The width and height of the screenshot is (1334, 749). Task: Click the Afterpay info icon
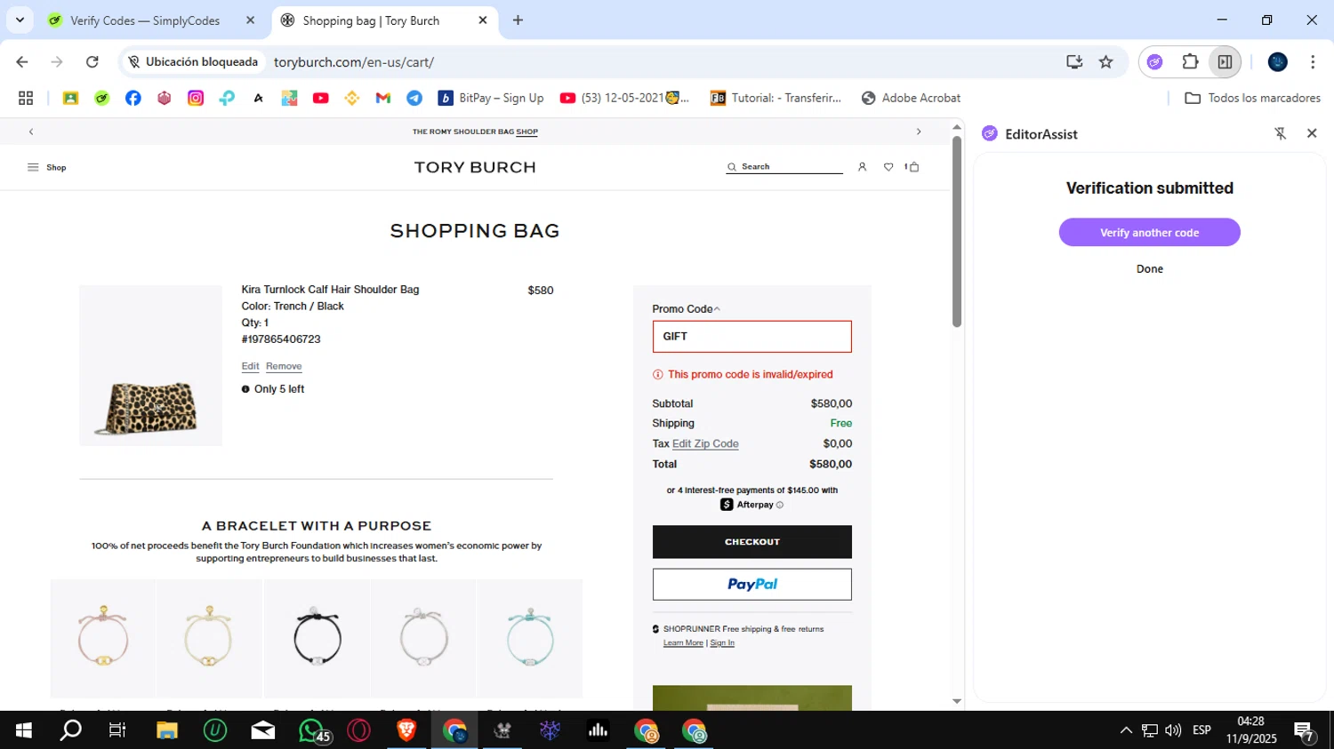pos(780,505)
